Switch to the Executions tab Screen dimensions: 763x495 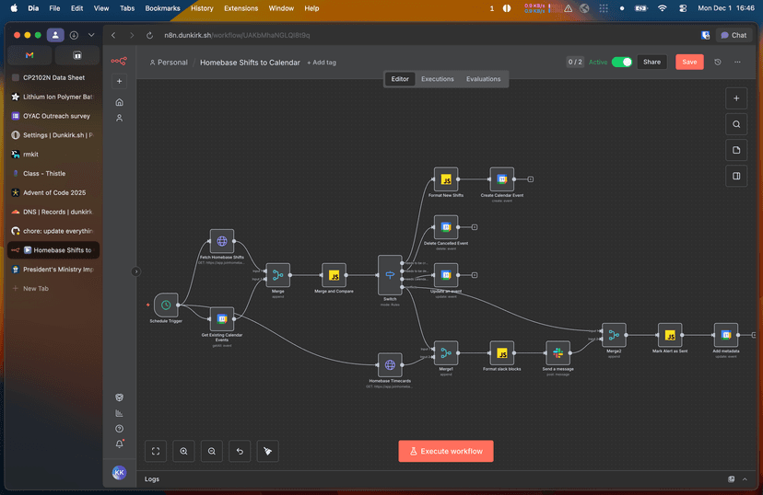click(x=438, y=79)
